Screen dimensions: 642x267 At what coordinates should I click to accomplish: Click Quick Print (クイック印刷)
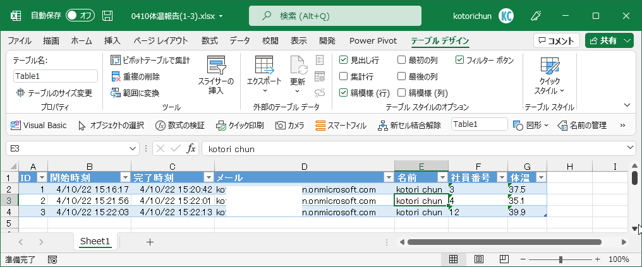tap(239, 125)
